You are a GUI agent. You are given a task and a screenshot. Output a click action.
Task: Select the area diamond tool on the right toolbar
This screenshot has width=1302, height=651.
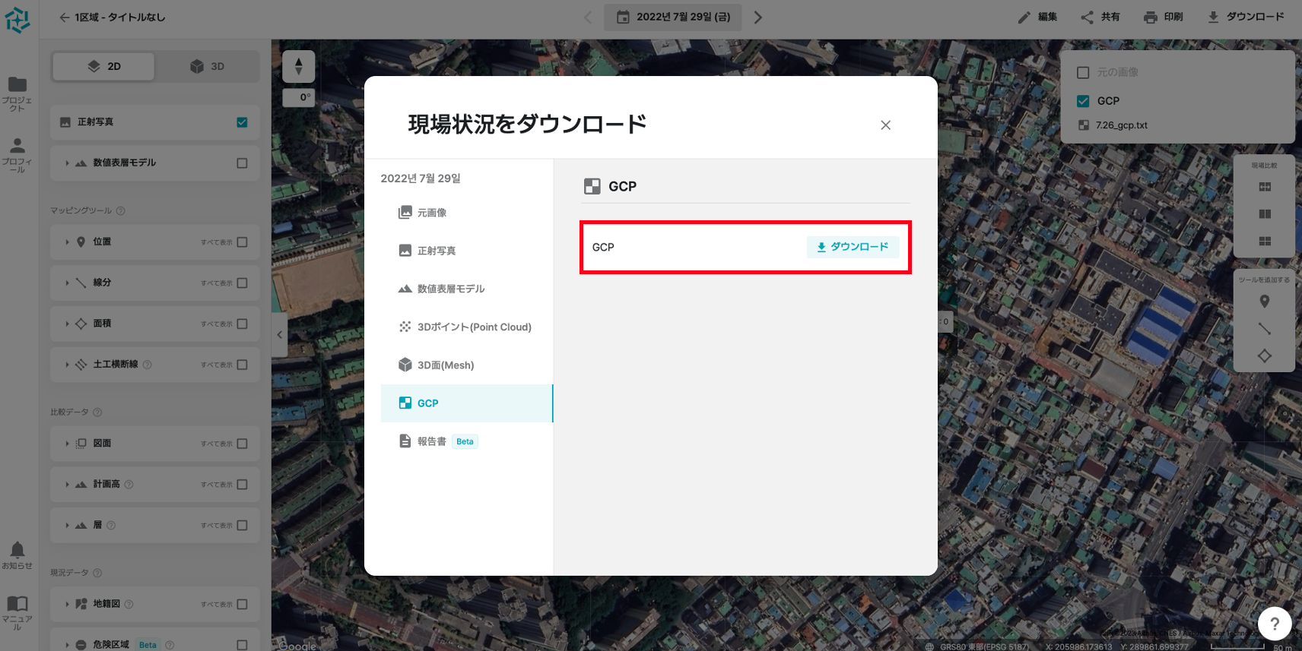(x=1265, y=356)
